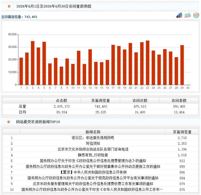201x195 pixels.
Task: Select the bar for day 3
Action: pyautogui.click(x=33, y=63)
